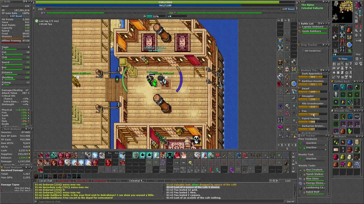The height and width of the screenshot is (204, 364).
Task: Click the backpack equipment slot
Action: (349, 30)
